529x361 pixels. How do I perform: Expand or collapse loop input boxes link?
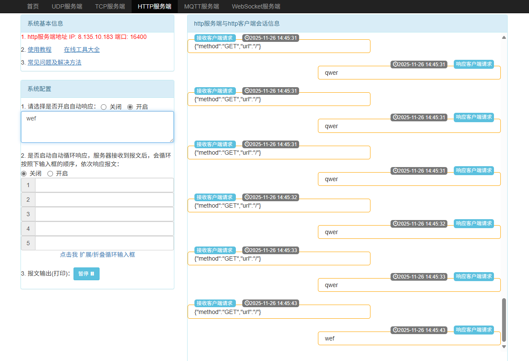[97, 255]
